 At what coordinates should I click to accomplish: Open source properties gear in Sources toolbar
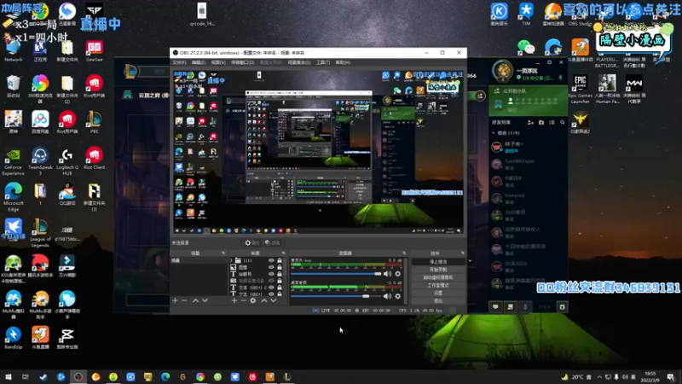click(253, 300)
